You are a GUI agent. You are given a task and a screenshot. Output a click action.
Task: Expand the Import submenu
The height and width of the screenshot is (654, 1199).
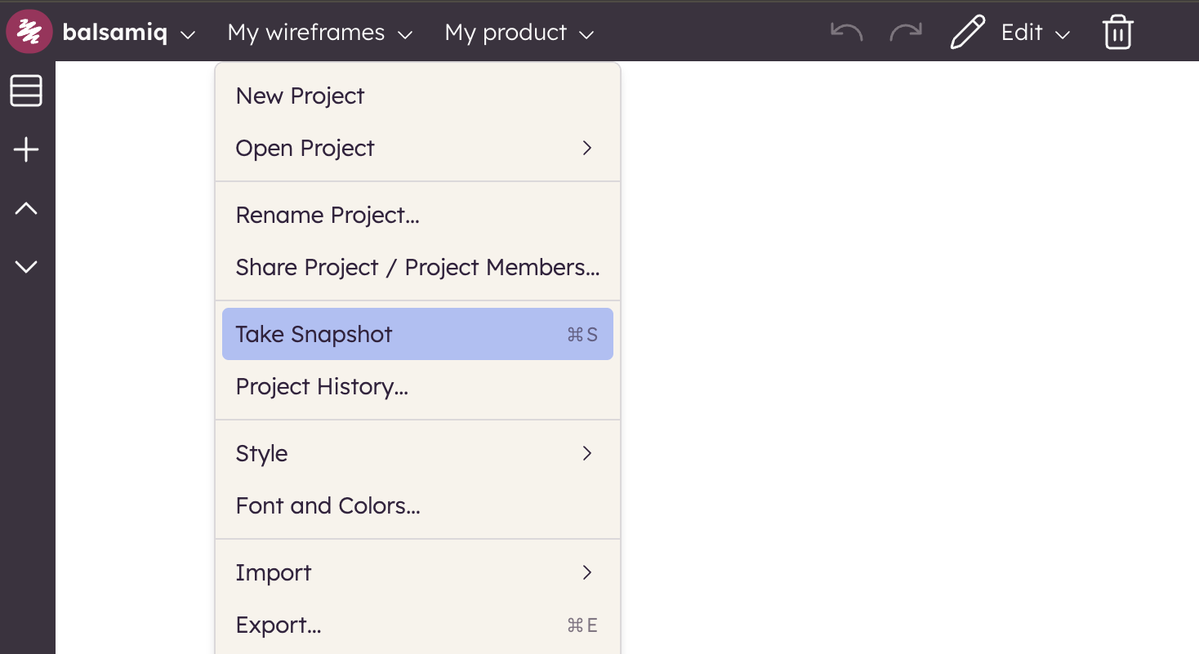pyautogui.click(x=586, y=572)
